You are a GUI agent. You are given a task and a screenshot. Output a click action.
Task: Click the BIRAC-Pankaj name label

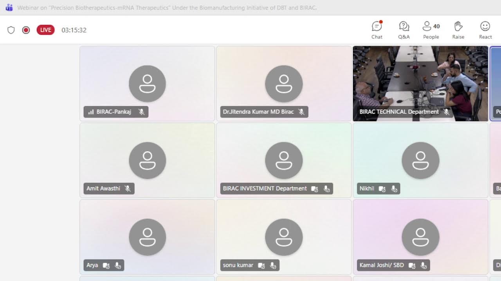(114, 112)
